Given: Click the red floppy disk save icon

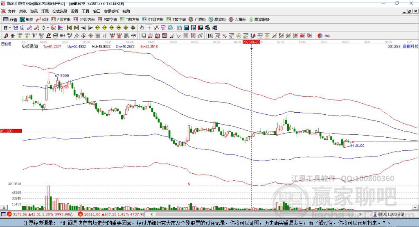Looking at the screenshot, I should pyautogui.click(x=200, y=28).
